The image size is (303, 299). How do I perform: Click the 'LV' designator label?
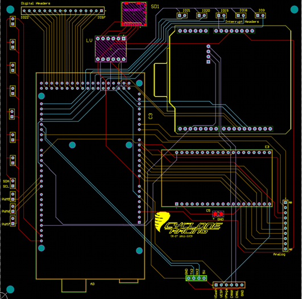pos(89,40)
